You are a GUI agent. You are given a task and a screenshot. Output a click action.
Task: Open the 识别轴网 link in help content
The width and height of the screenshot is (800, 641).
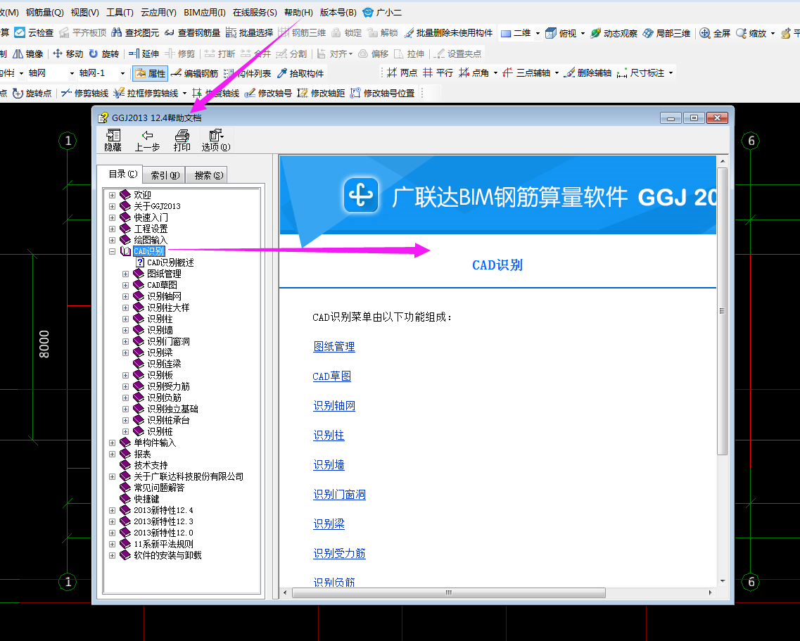(x=334, y=406)
